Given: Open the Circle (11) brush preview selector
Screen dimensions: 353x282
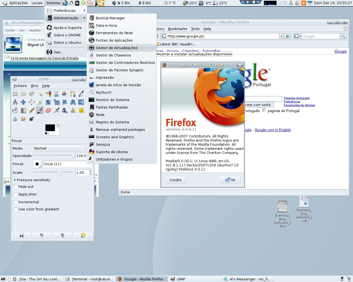Looking at the screenshot, I should click(x=37, y=164).
